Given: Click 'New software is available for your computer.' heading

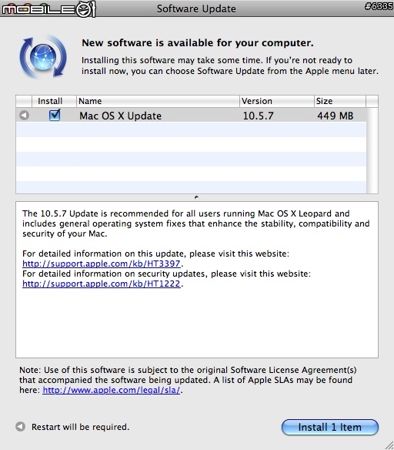Looking at the screenshot, I should [198, 42].
